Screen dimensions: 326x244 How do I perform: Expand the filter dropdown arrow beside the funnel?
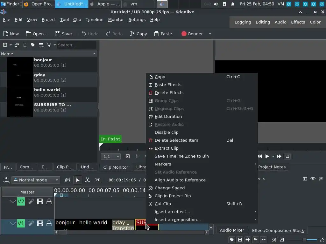pyautogui.click(x=55, y=45)
